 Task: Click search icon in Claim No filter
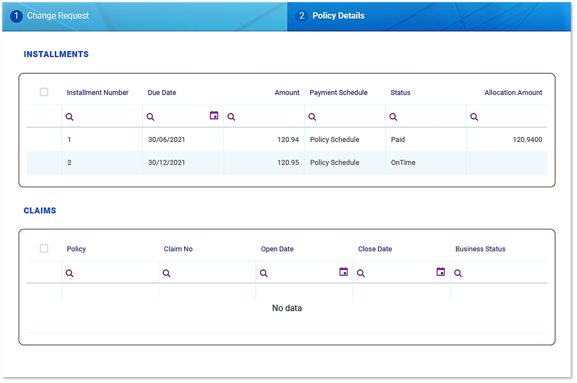tap(166, 273)
